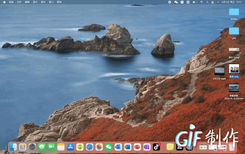Open the 编辑 menu

tap(27, 2)
